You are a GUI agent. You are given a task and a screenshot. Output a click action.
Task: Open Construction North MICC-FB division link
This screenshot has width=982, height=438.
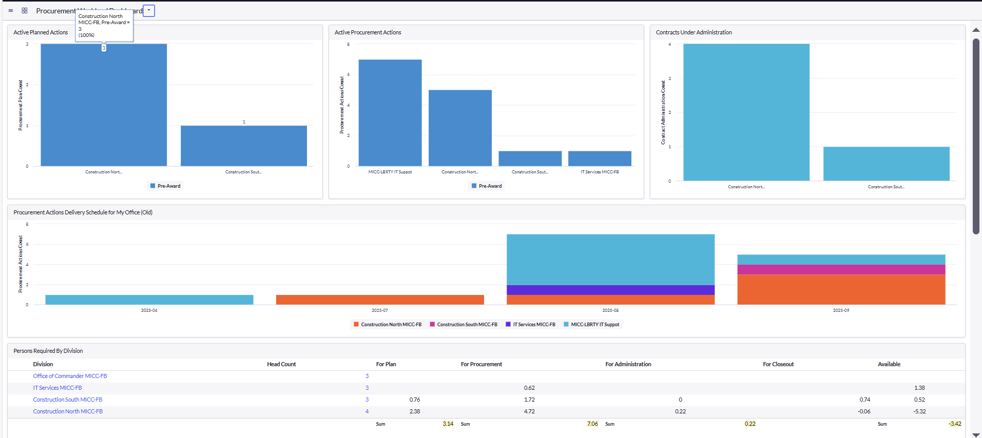click(68, 412)
